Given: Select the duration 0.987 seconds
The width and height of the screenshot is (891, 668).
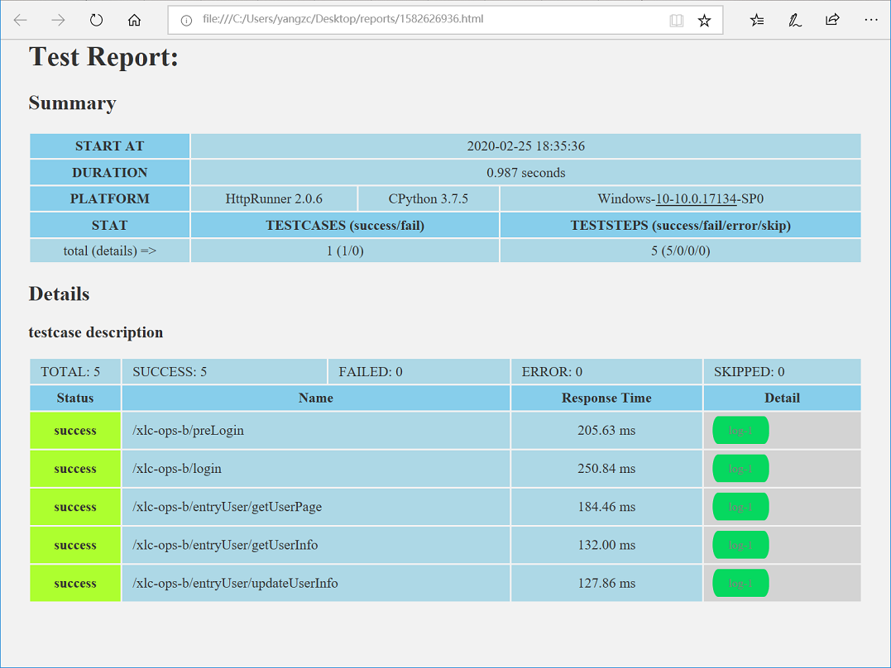Looking at the screenshot, I should [x=525, y=173].
